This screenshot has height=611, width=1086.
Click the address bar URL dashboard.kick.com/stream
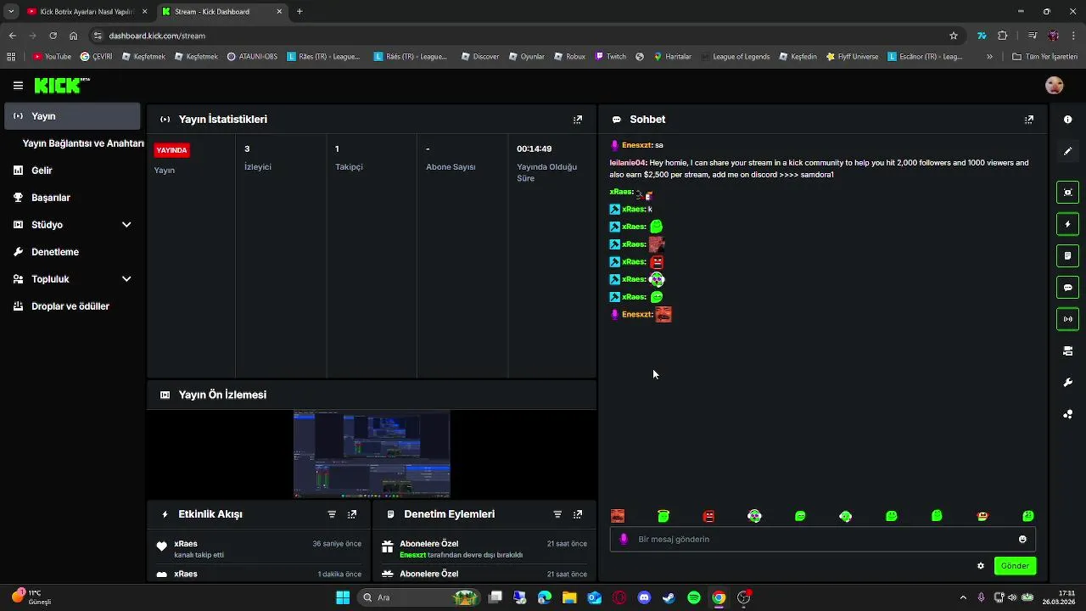click(x=157, y=36)
